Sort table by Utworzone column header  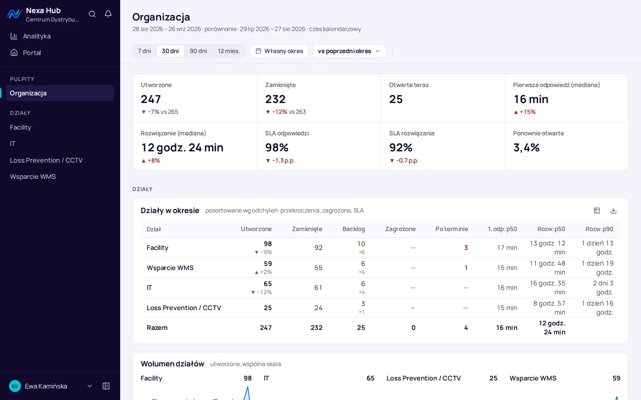click(x=256, y=229)
